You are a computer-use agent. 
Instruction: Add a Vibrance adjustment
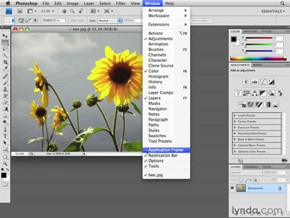click(x=238, y=93)
